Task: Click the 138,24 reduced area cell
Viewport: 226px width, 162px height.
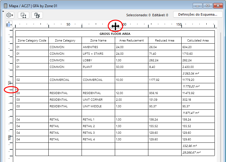Action: tap(165, 119)
